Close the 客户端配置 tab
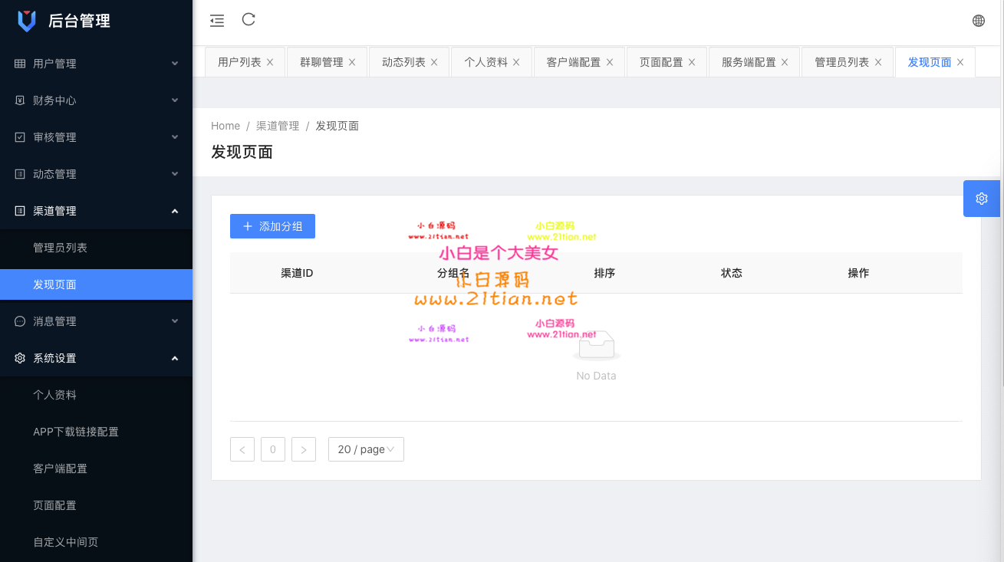The width and height of the screenshot is (1004, 562). coord(610,62)
